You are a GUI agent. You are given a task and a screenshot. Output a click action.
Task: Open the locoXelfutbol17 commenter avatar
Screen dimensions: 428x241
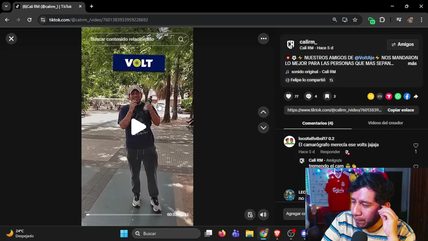point(290,141)
